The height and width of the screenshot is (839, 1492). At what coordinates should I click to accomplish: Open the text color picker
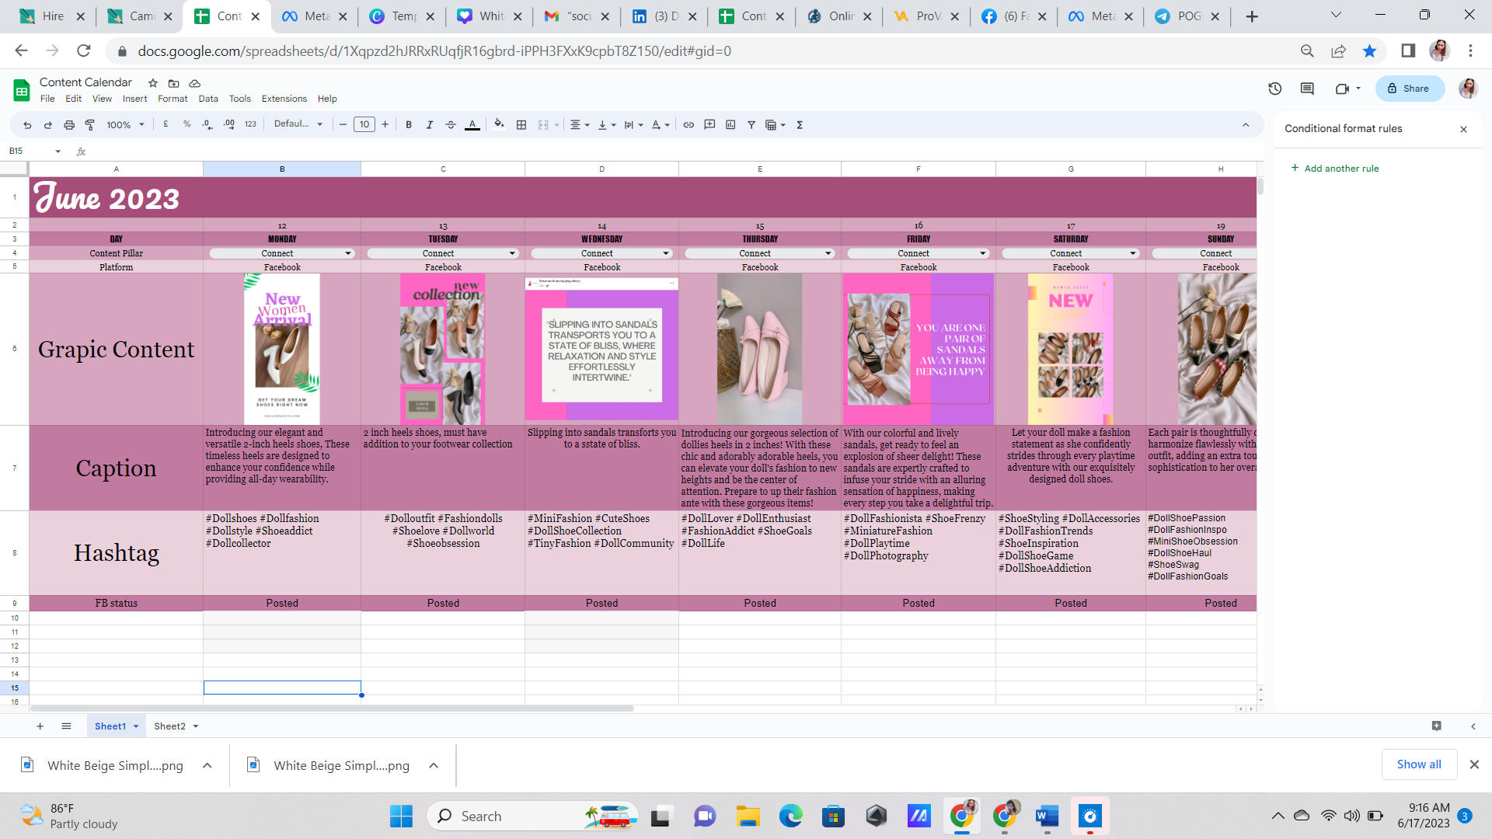472,125
